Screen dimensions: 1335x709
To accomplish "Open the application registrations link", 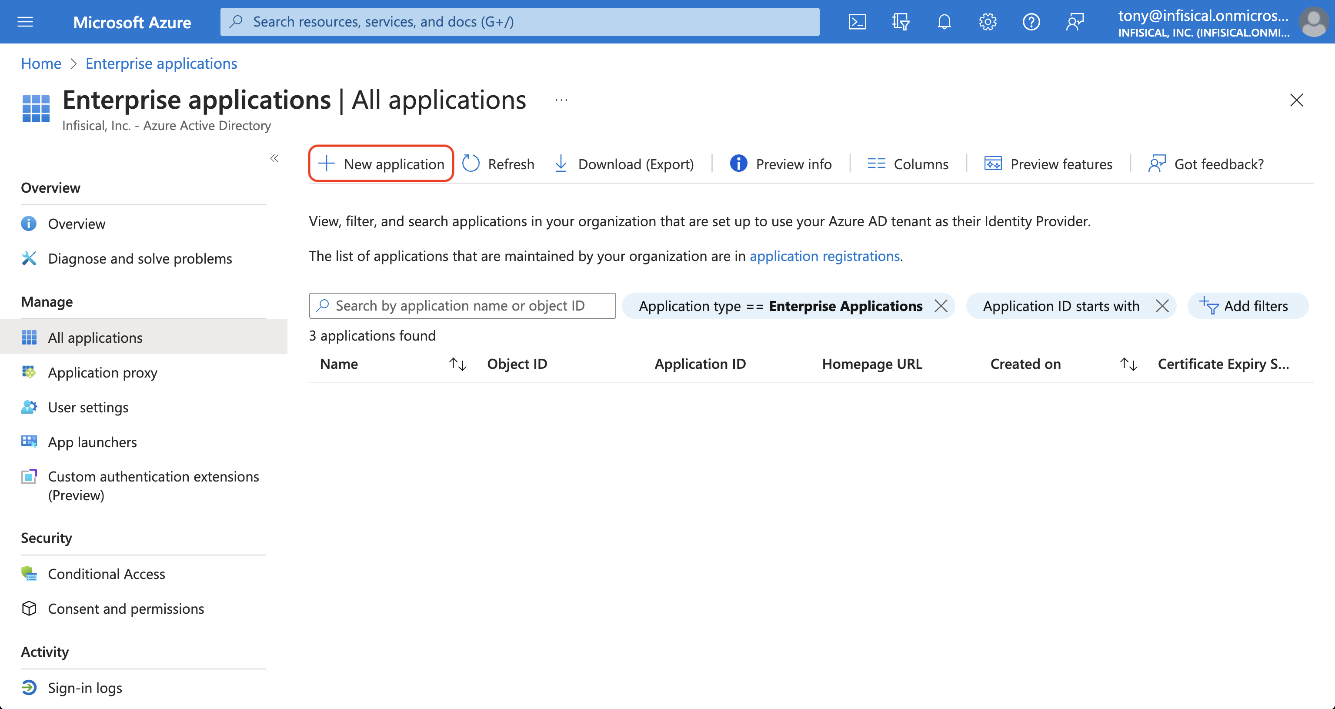I will point(824,256).
